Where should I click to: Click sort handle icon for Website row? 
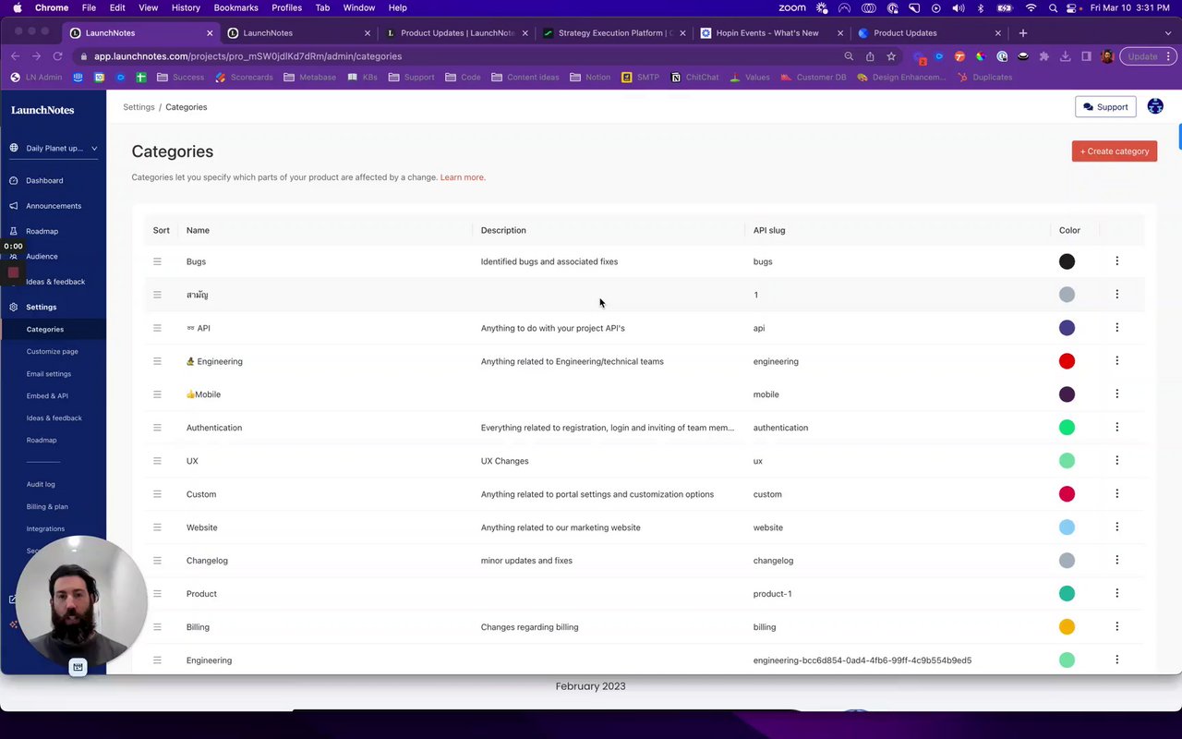[x=157, y=527]
